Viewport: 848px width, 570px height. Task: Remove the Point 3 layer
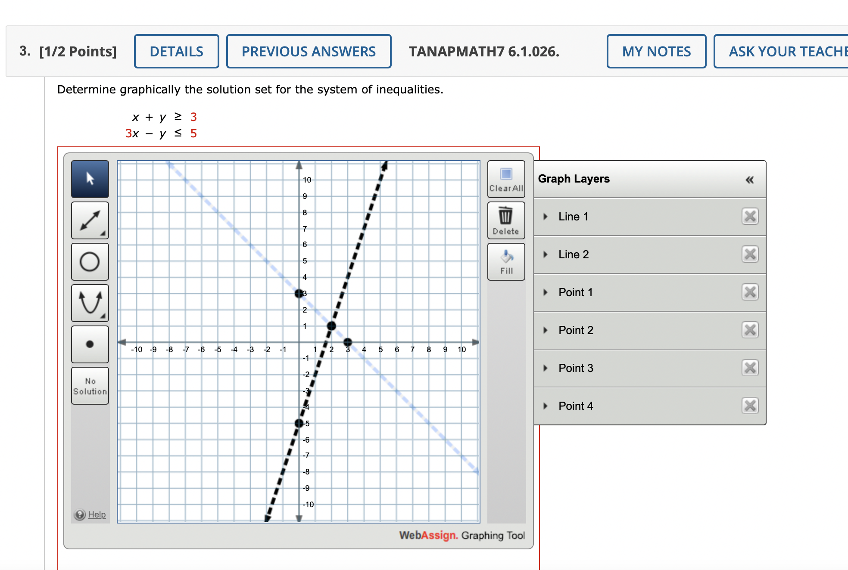pyautogui.click(x=750, y=368)
